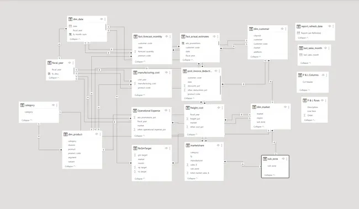The width and height of the screenshot is (359, 209).
Task: Toggle visibility eye on dim_market table
Action: (x=285, y=107)
